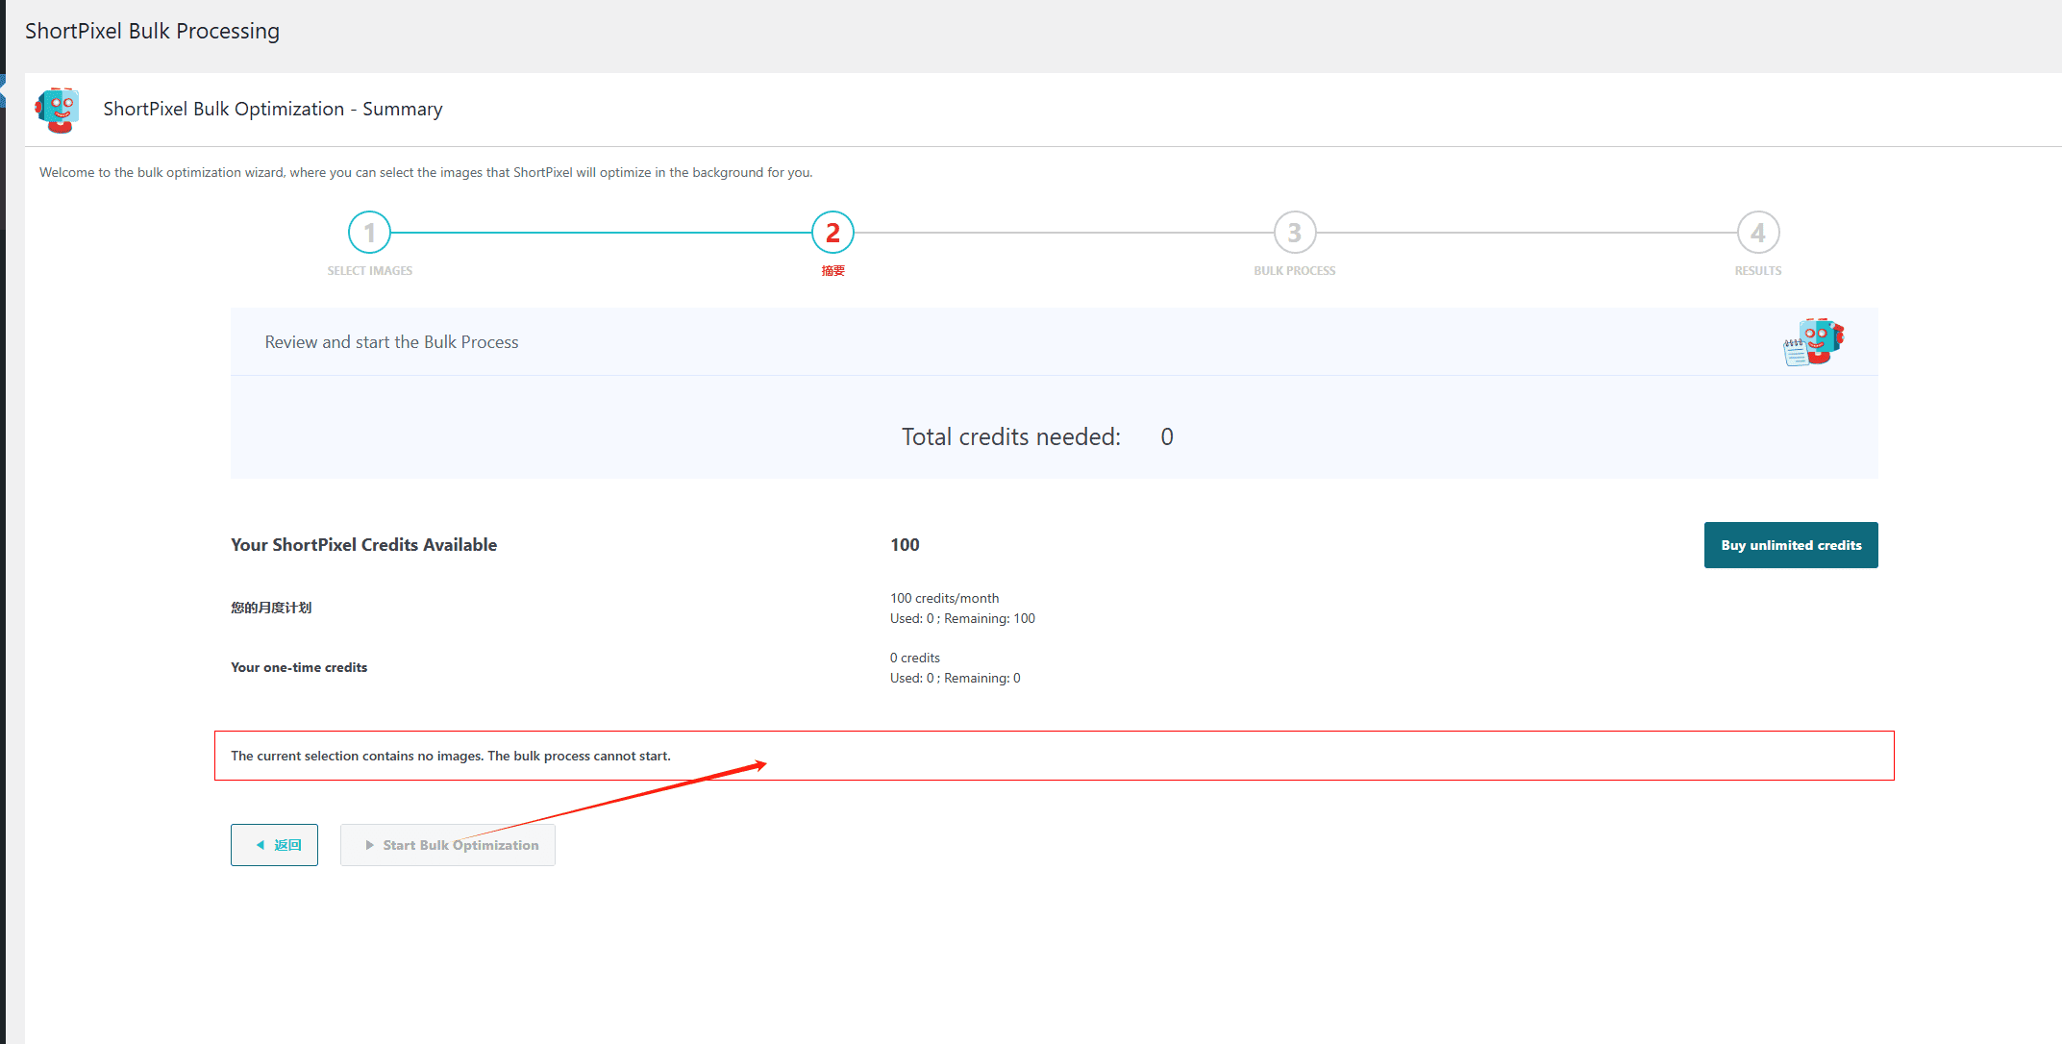The image size is (2062, 1044).
Task: Start Bulk Optimization button click
Action: click(x=448, y=845)
